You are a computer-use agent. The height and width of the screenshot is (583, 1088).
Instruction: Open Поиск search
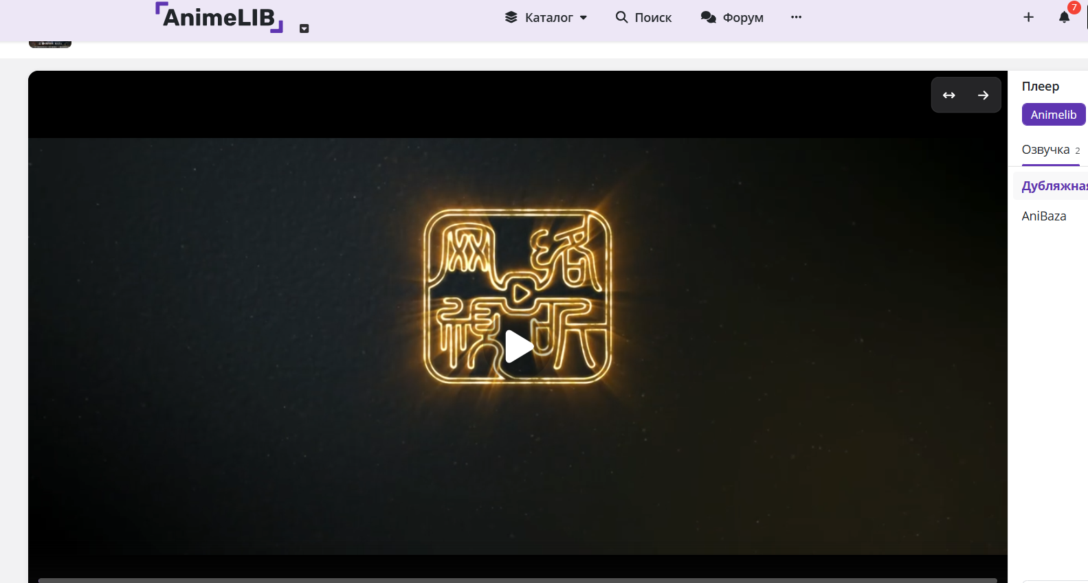(x=643, y=17)
